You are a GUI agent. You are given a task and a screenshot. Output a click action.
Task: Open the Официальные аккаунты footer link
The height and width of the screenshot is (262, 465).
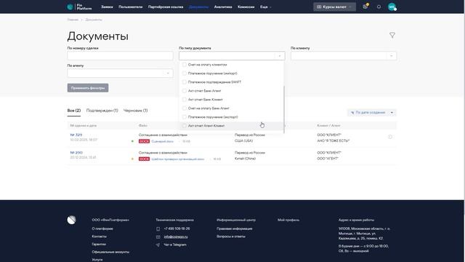pos(110,252)
